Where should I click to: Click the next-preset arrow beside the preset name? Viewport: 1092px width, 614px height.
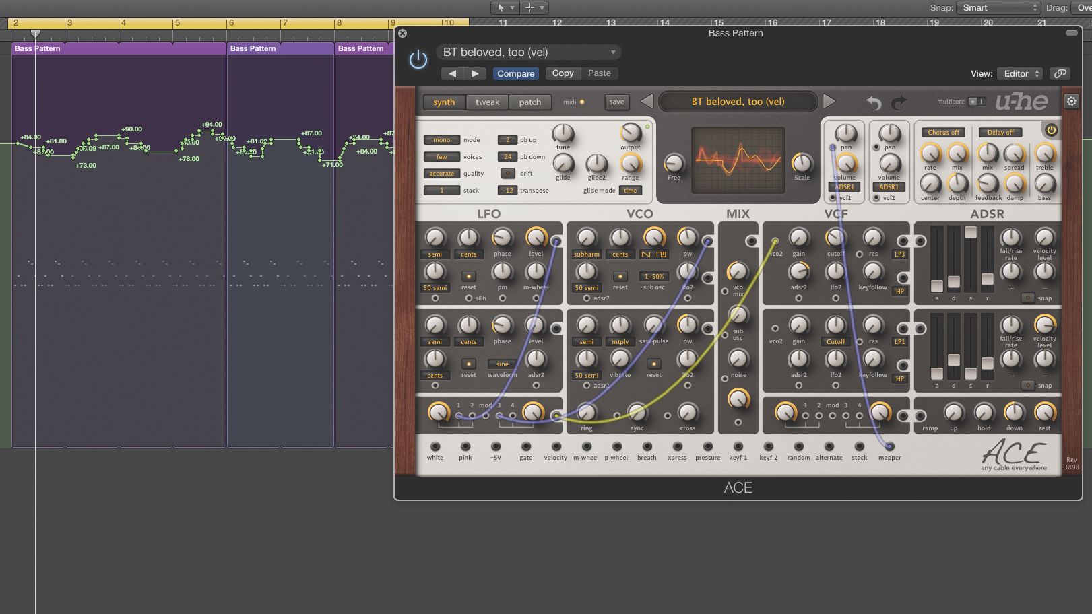[830, 101]
